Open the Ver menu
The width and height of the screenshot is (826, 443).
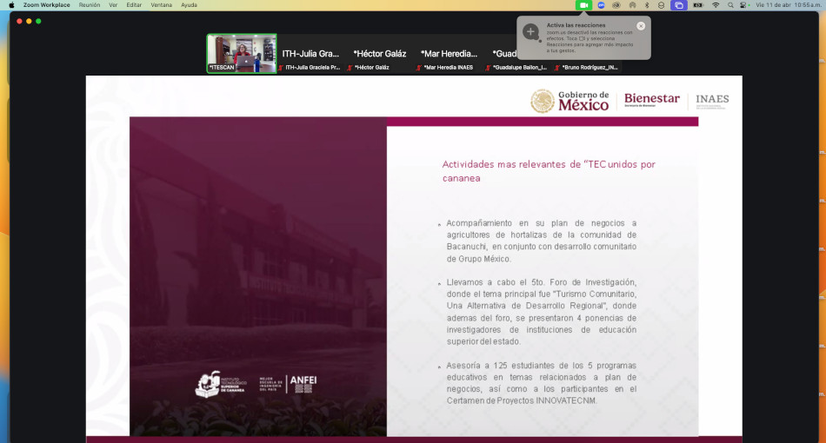pos(113,4)
